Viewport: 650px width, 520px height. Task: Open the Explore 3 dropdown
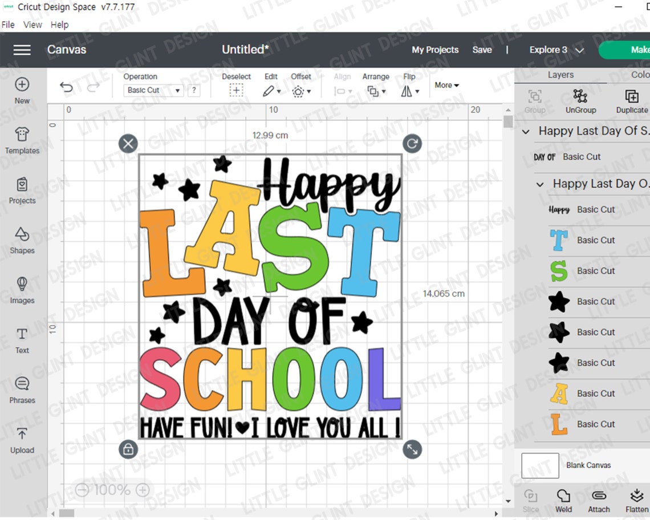tap(555, 50)
